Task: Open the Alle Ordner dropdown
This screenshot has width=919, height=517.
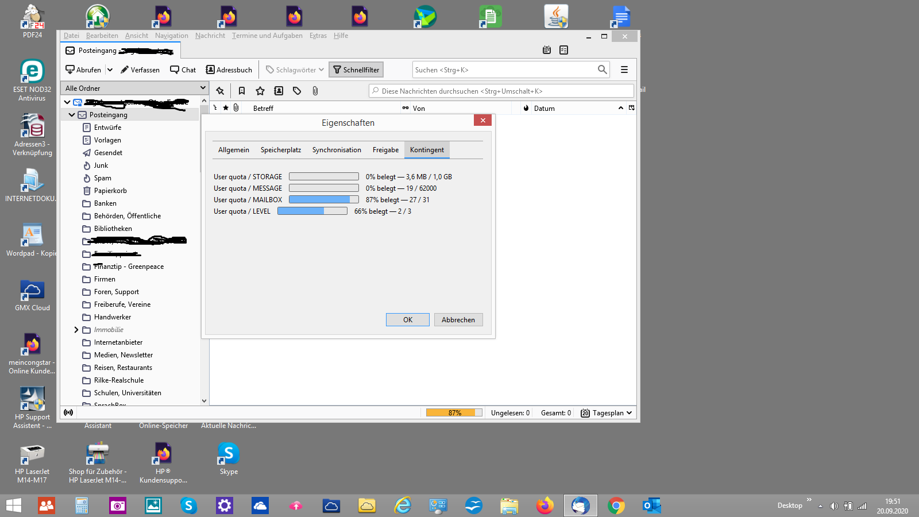Action: pos(136,88)
